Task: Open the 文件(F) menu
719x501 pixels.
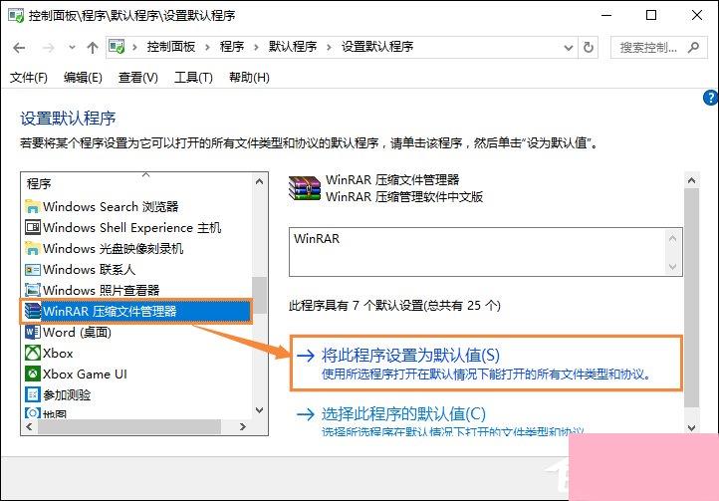Action: (29, 77)
